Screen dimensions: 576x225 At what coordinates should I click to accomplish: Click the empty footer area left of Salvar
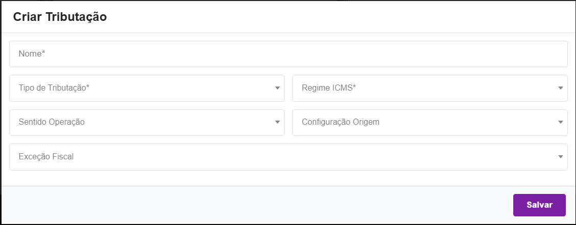pos(255,205)
